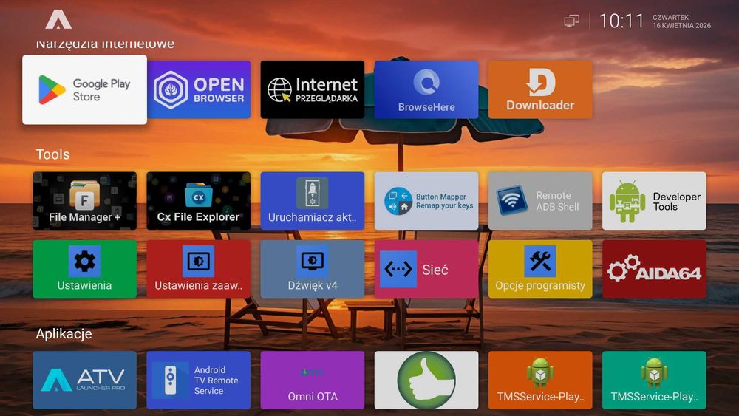Launch the BrowseHere app
Screen dimensions: 739x416
[426, 89]
